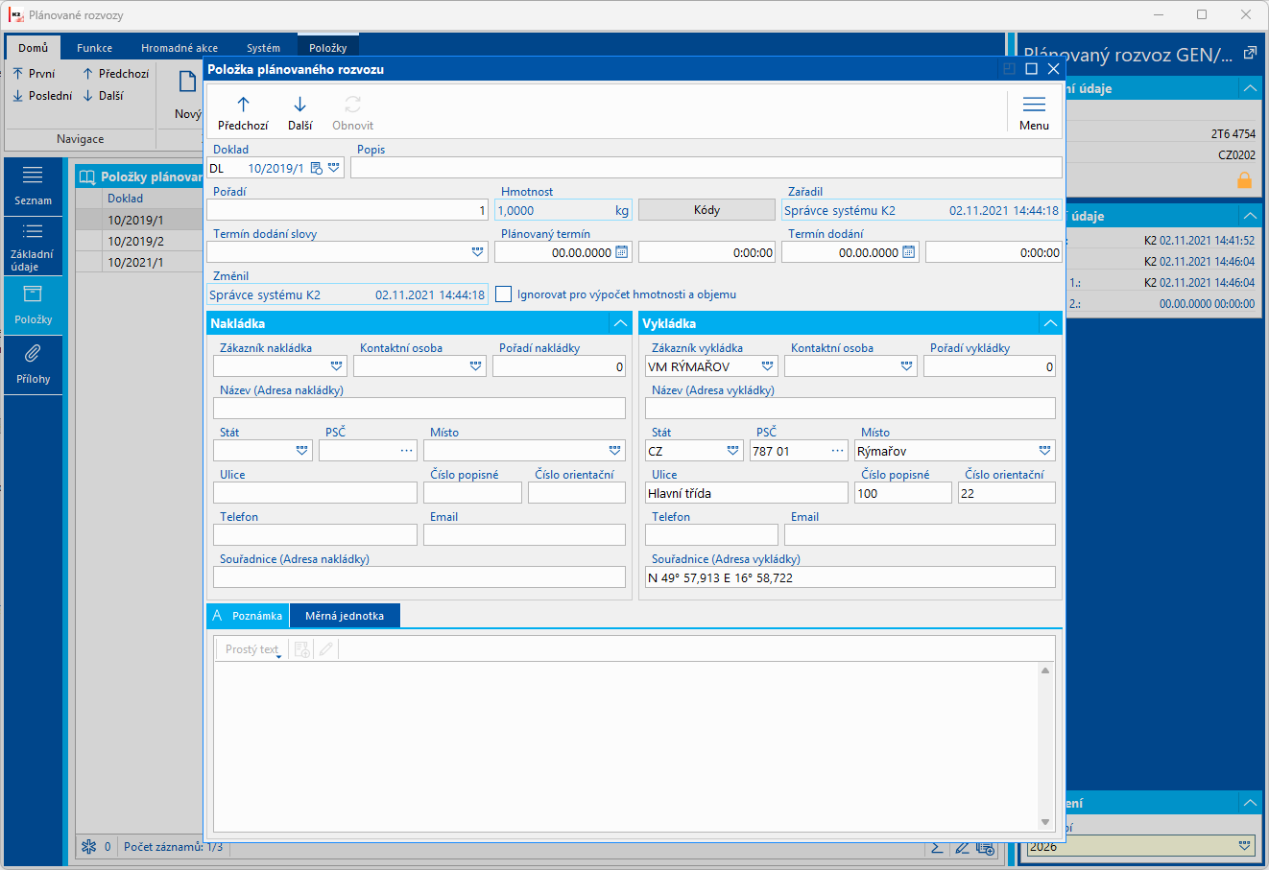Click the Nový document icon in the ribbon

coord(188,82)
